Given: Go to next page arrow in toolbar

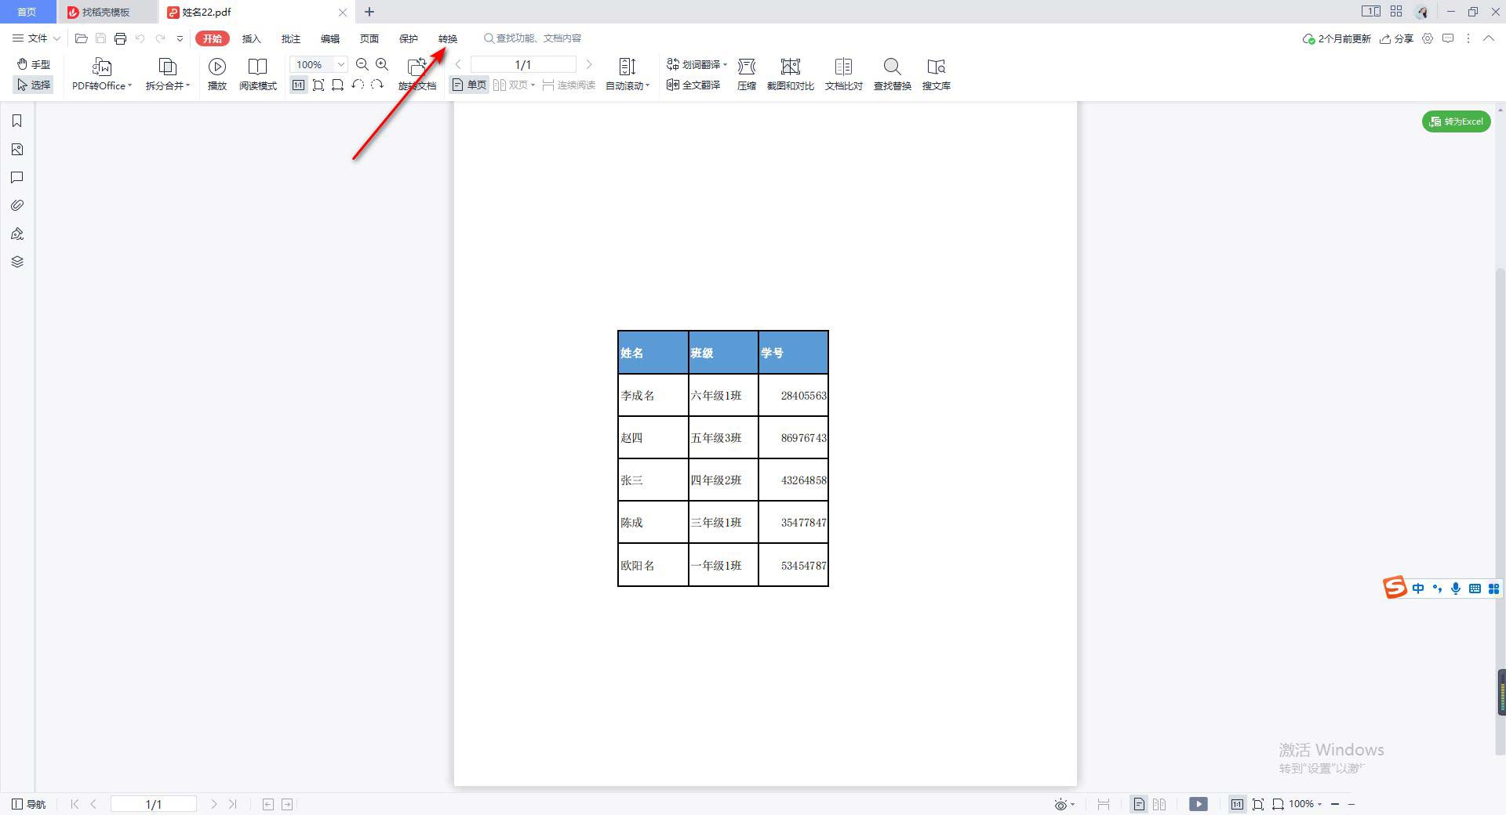Looking at the screenshot, I should (x=589, y=64).
